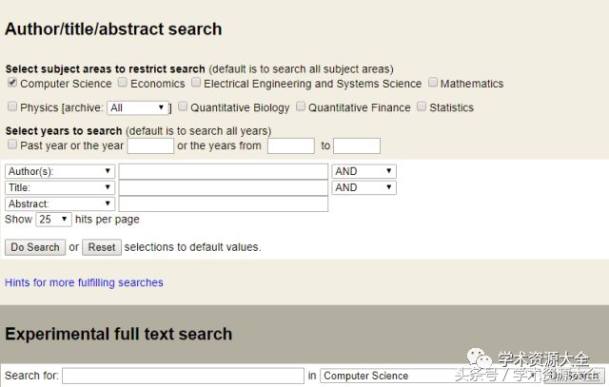The height and width of the screenshot is (387, 609).
Task: Enable the Statistics checkbox
Action: pos(421,106)
